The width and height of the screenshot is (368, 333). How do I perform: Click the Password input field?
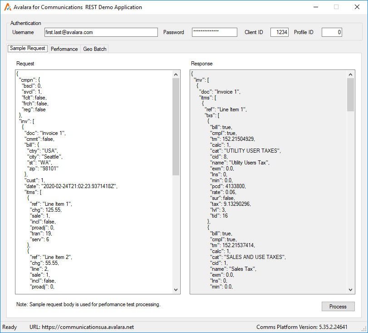pyautogui.click(x=214, y=32)
